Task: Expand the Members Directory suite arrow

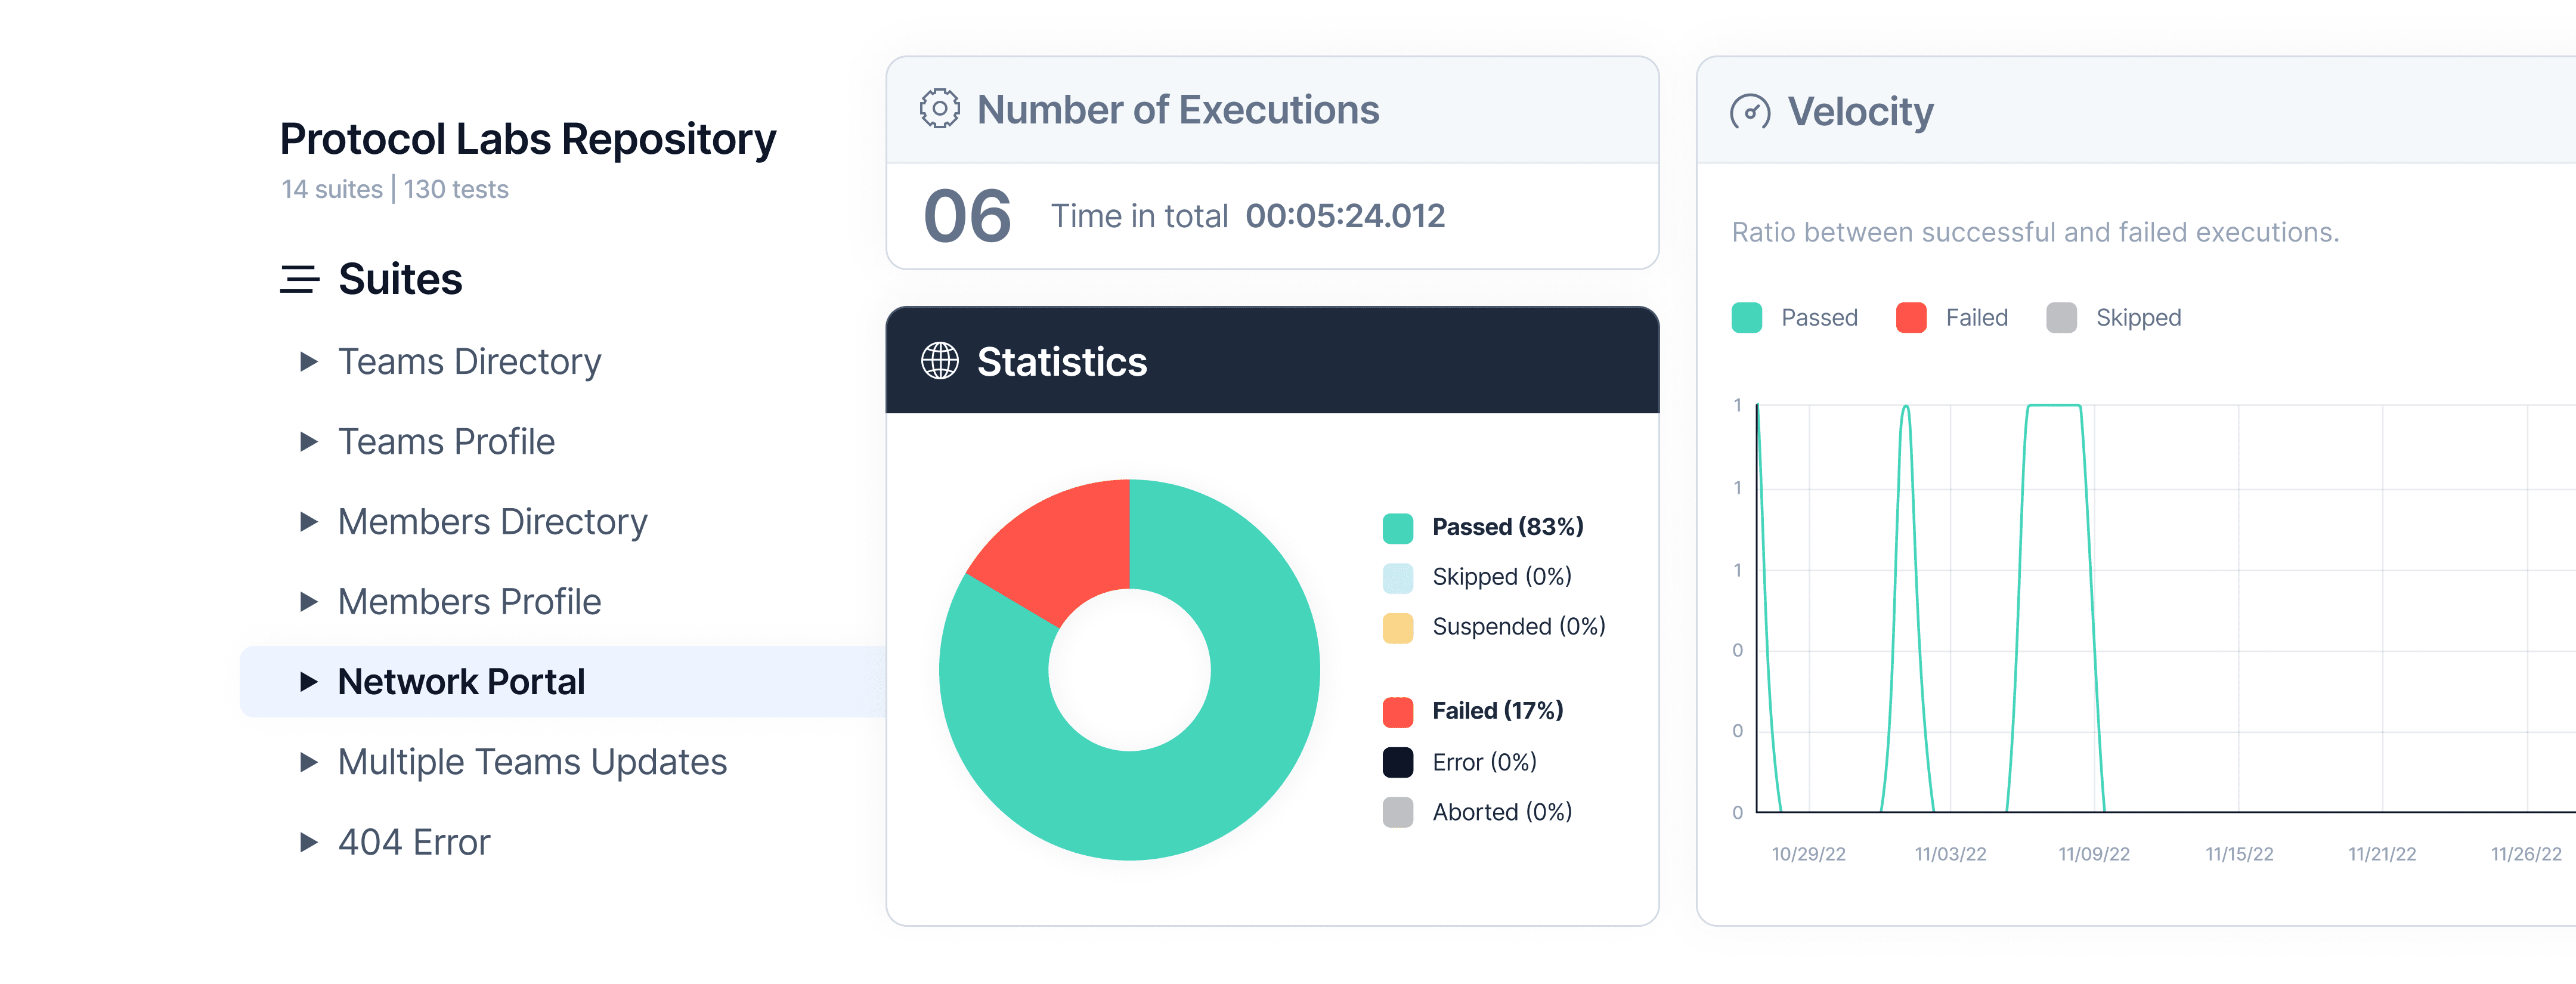Action: [x=309, y=522]
